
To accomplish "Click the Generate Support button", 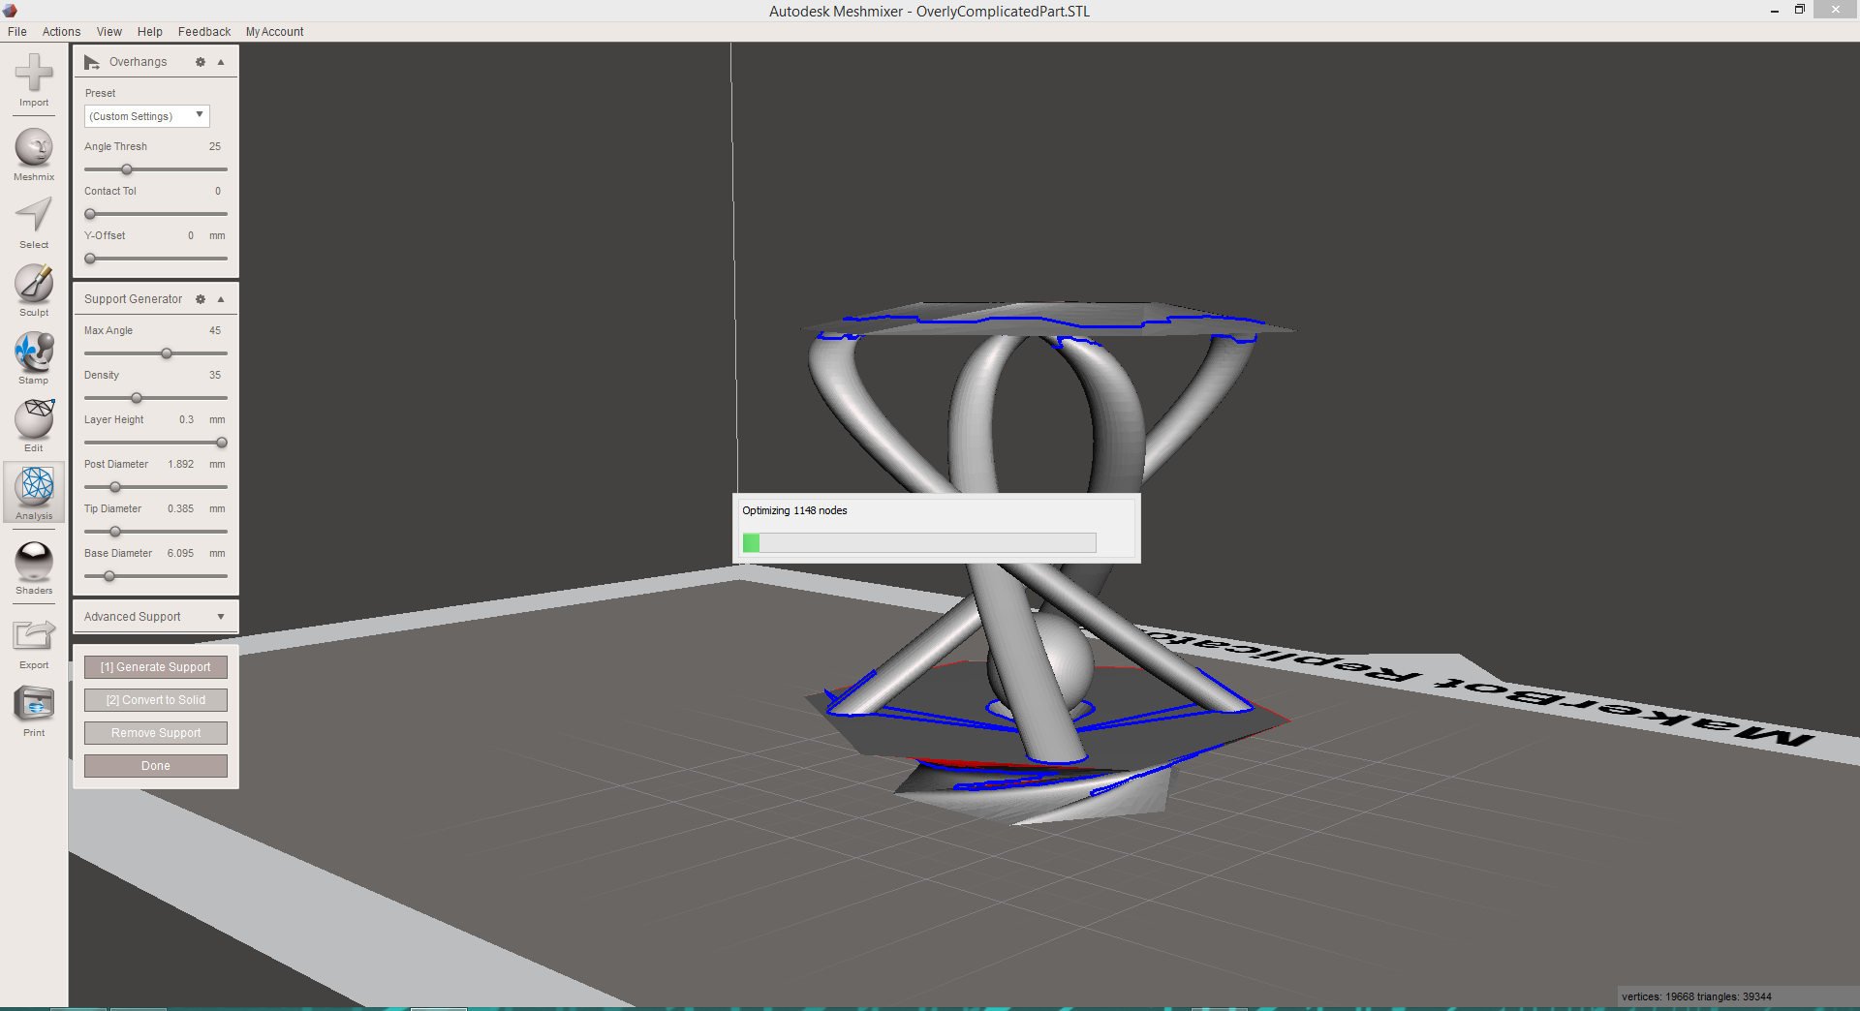I will coord(156,667).
